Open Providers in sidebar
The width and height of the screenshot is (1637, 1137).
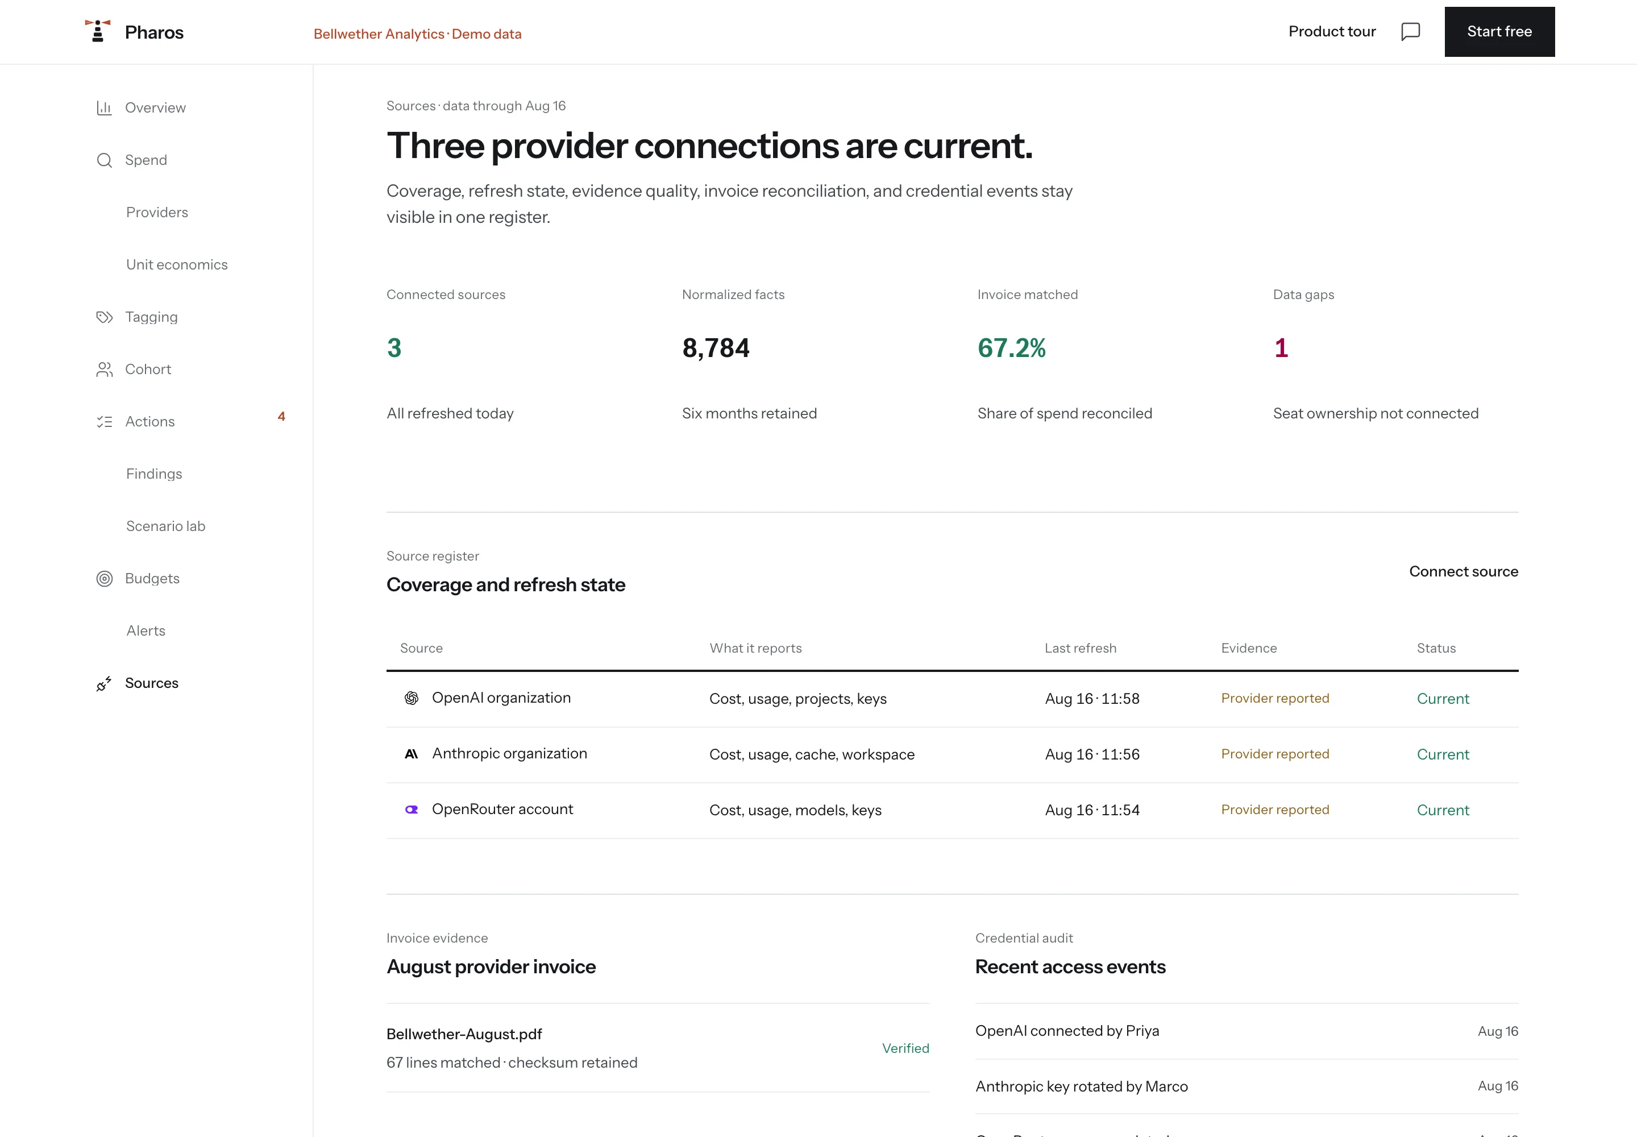click(157, 212)
